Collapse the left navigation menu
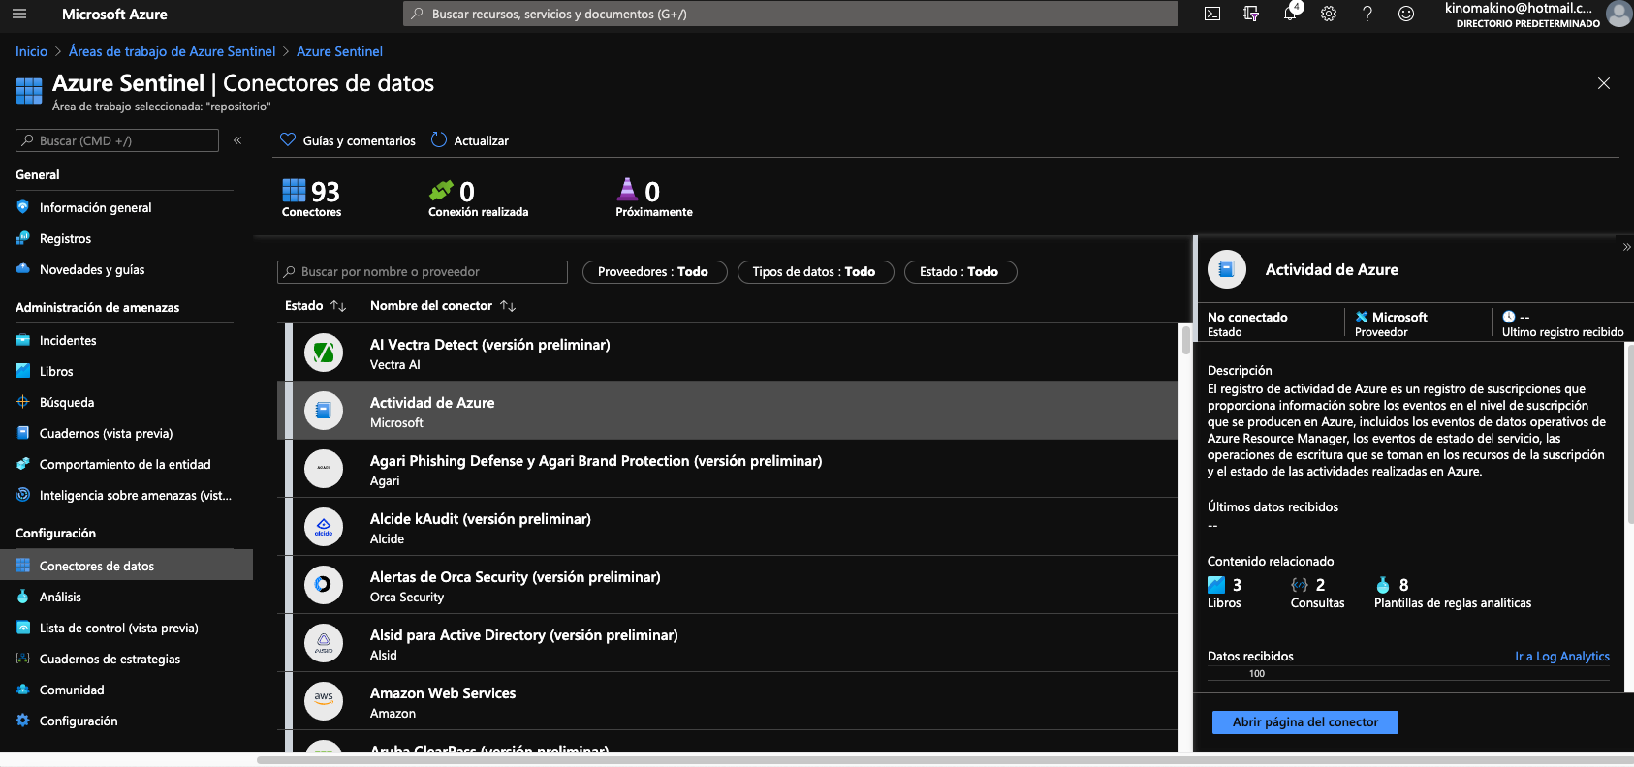 (x=237, y=140)
